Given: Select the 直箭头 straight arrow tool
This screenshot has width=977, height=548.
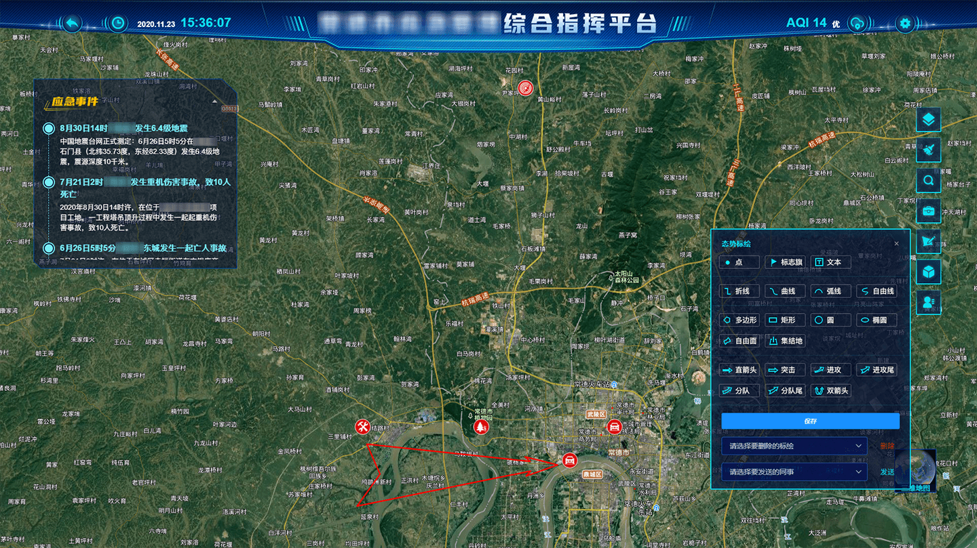Looking at the screenshot, I should tap(740, 370).
